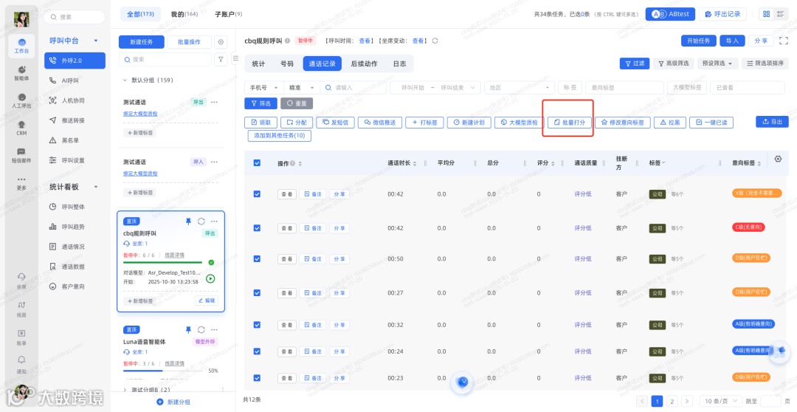The width and height of the screenshot is (797, 412).
Task: Open the 通知 notification bell icon
Action: [21, 364]
